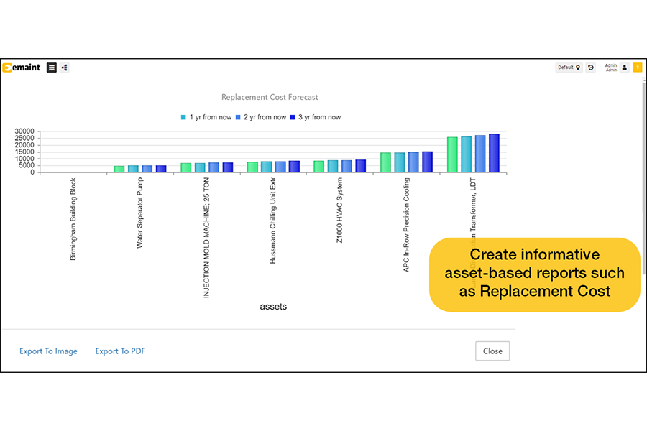
Task: Toggle the '2 yr from now' legend series
Action: point(261,117)
